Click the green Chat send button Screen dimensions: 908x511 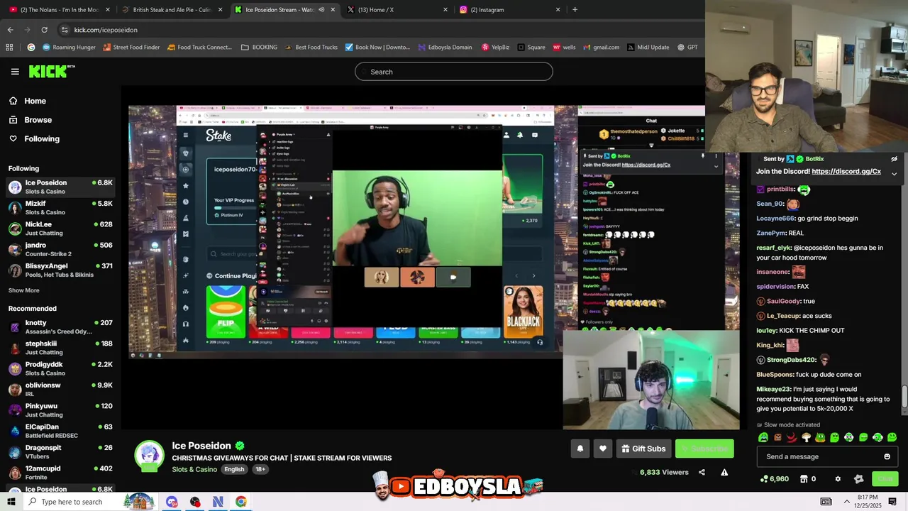885,479
